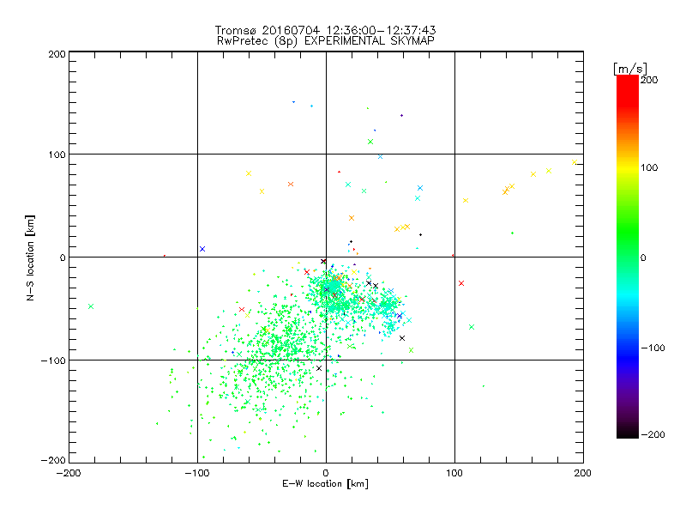
Task: Click the colorbar tick label "200"
Action: click(x=649, y=80)
